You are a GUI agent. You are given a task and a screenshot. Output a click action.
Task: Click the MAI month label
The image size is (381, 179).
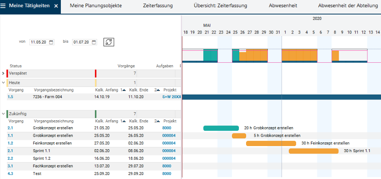[x=207, y=25]
